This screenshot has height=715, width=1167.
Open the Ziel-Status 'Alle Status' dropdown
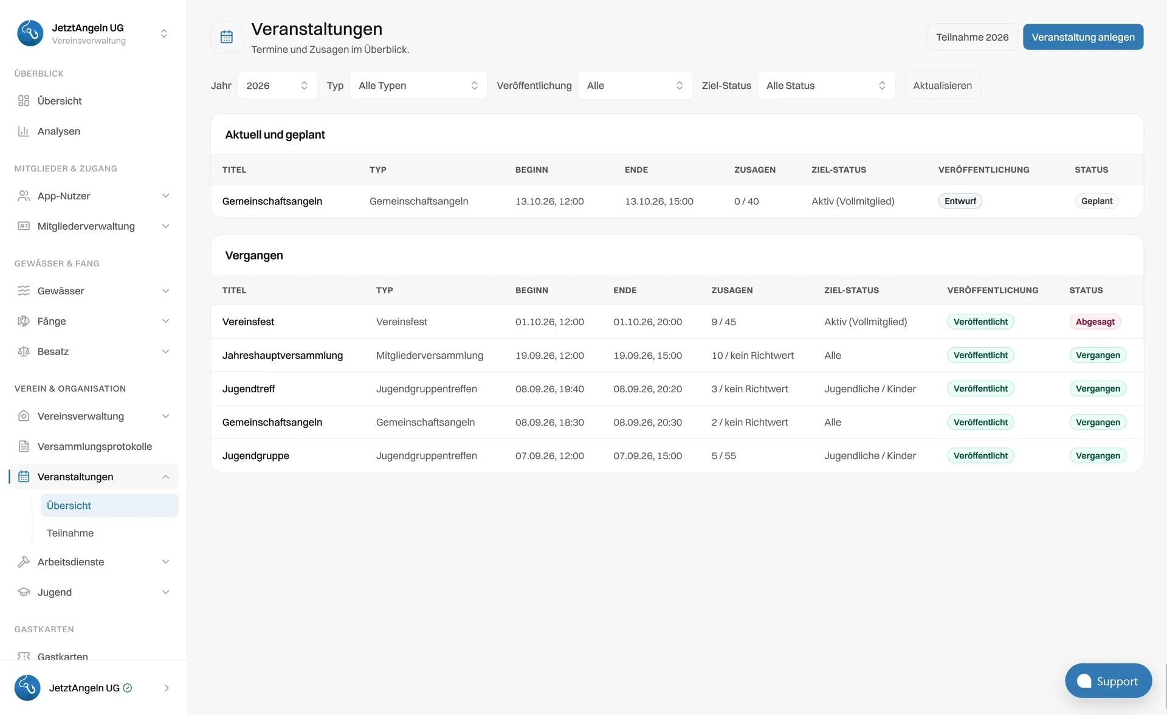click(826, 86)
